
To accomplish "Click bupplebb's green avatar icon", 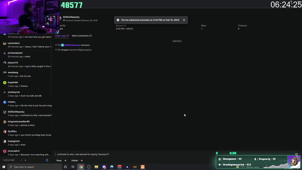I will click(x=5, y=83).
